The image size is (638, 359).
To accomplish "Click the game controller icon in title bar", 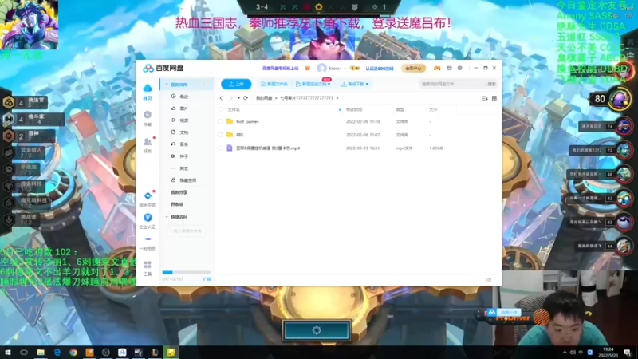I will [x=437, y=69].
